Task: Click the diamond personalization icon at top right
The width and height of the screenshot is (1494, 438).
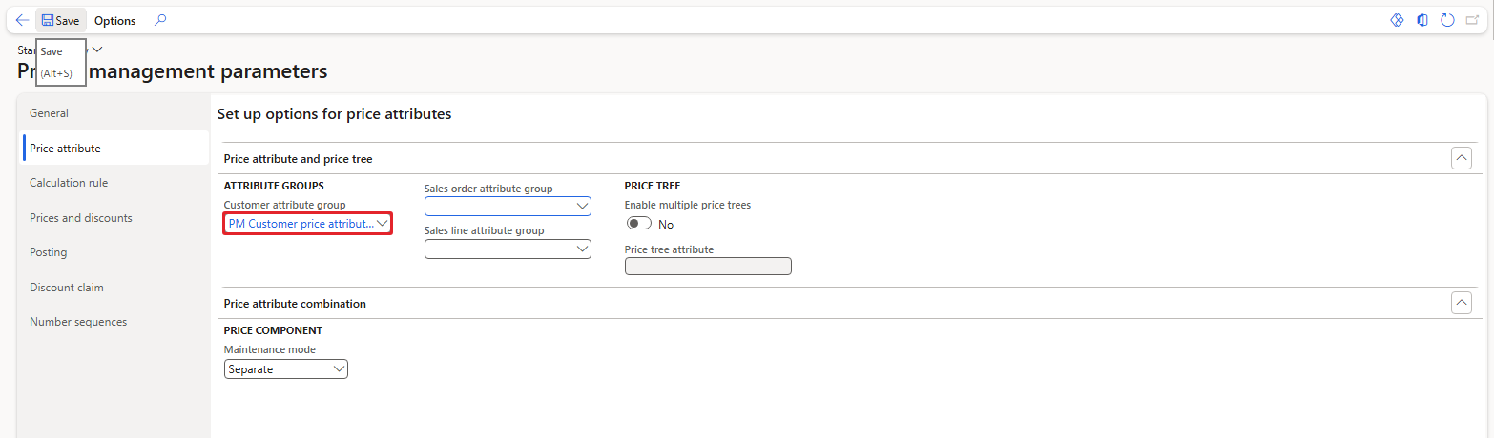Action: click(x=1397, y=20)
